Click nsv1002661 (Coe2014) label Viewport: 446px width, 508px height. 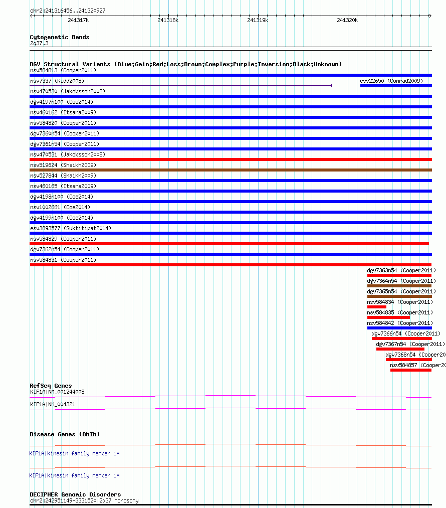[x=60, y=207]
